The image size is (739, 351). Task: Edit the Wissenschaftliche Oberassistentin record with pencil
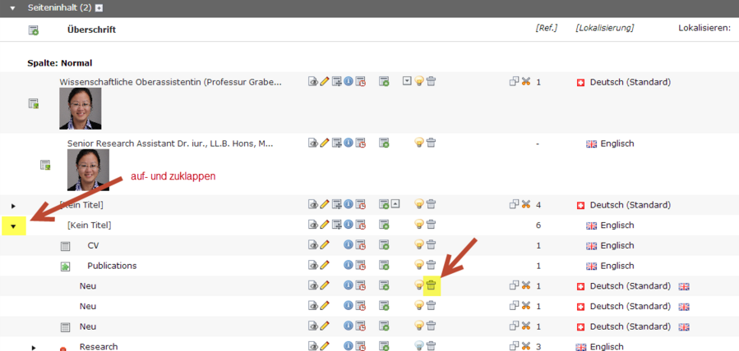point(324,81)
